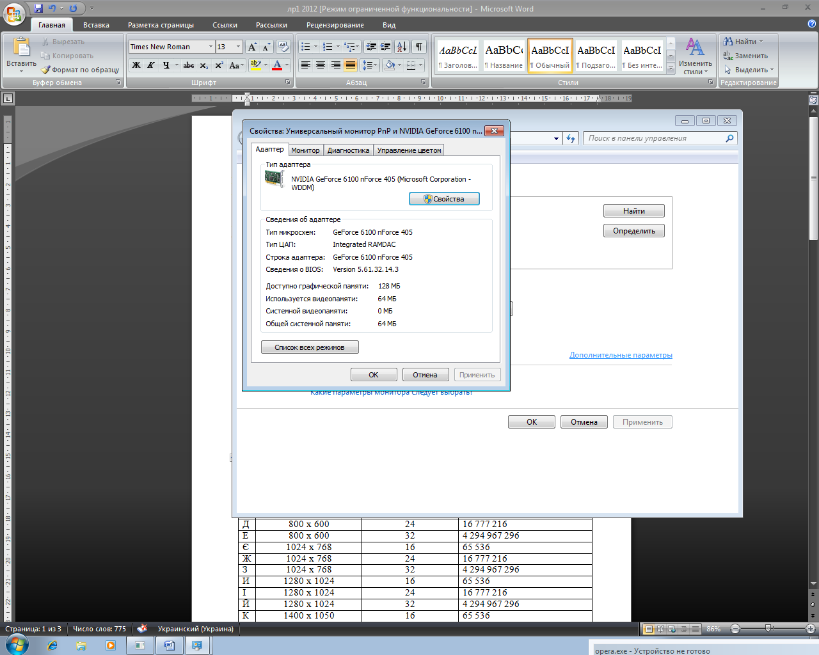The height and width of the screenshot is (655, 819).
Task: Switch to the Управление цветом tab
Action: [409, 150]
